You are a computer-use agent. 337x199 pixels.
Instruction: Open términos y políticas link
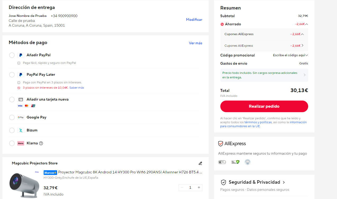point(258,122)
